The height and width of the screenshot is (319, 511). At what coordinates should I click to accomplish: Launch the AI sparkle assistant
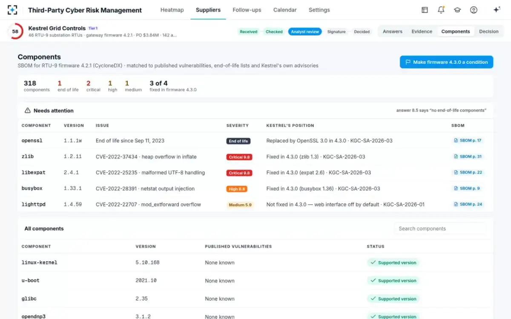497,10
